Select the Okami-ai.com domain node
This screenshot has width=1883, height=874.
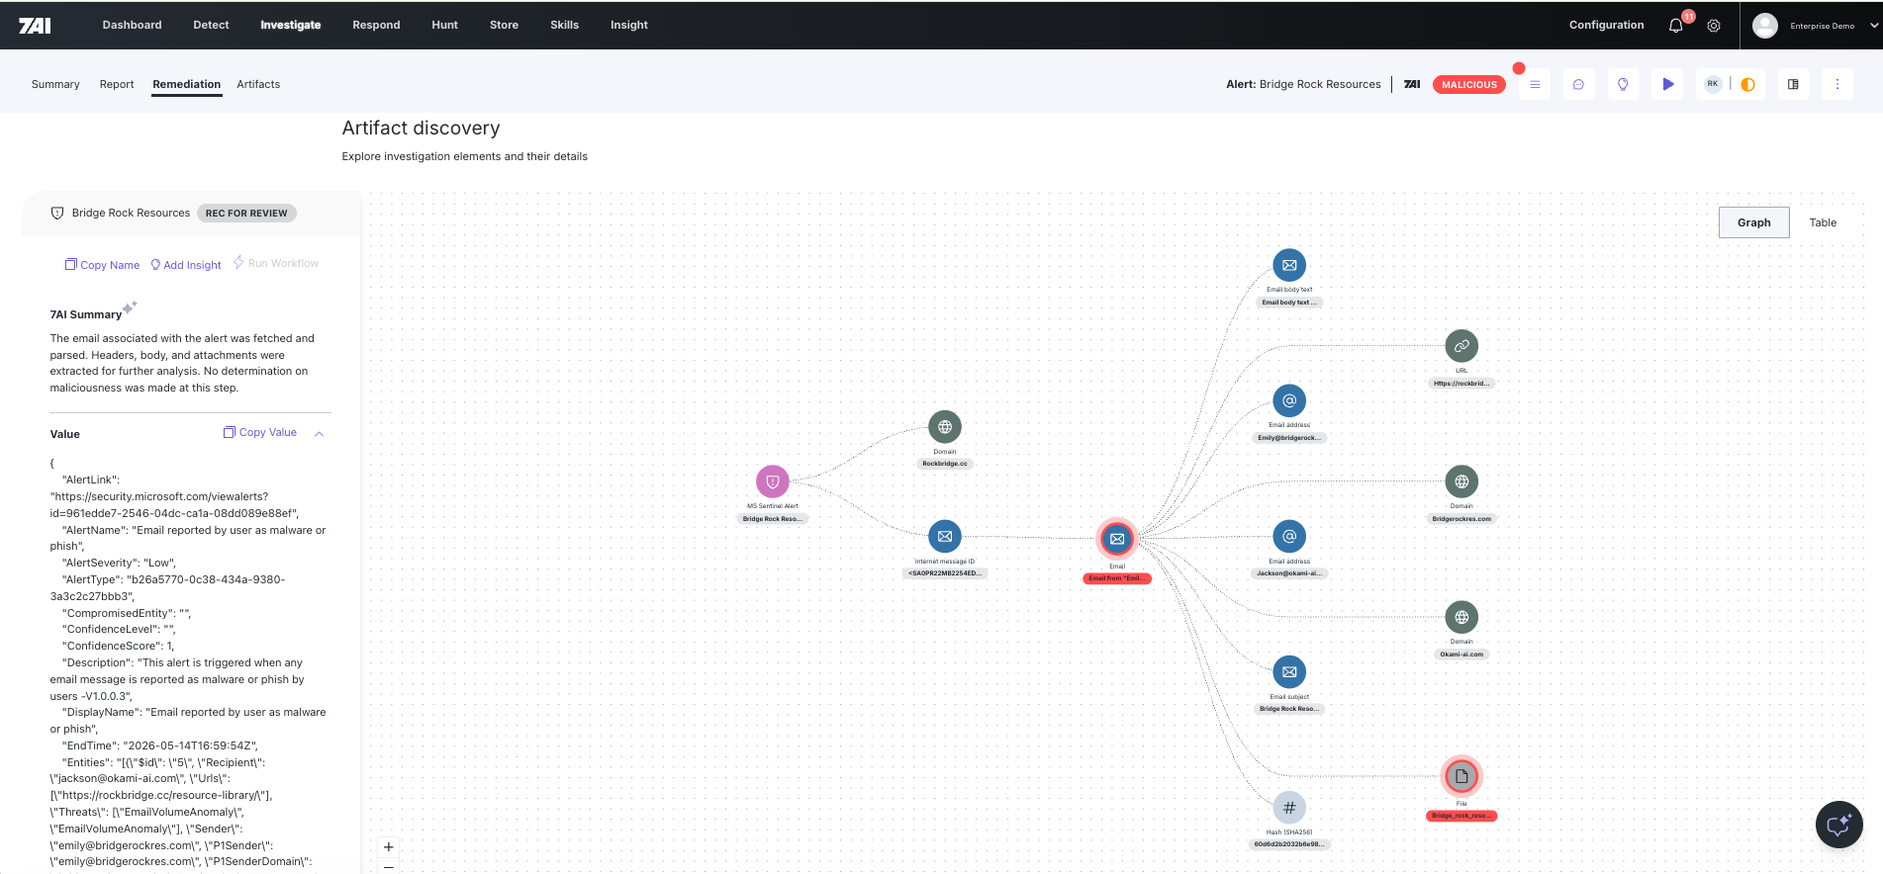(1461, 617)
